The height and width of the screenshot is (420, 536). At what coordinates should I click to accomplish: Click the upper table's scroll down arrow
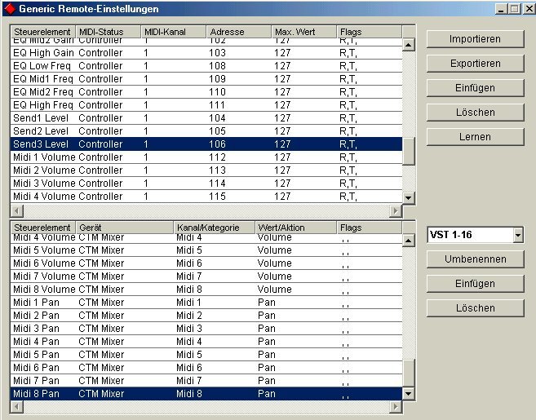pos(409,197)
